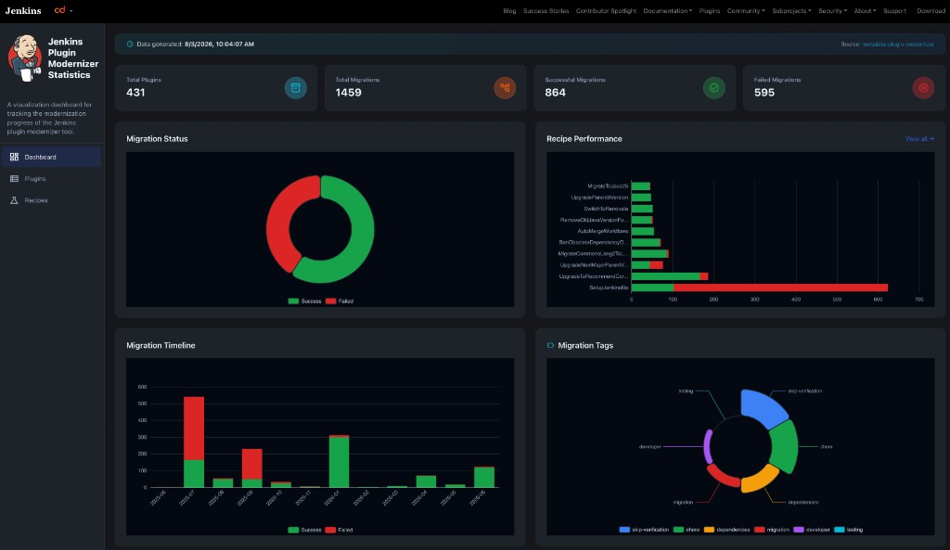950x550 pixels.
Task: Click View all link in Recipe Performance
Action: click(919, 139)
